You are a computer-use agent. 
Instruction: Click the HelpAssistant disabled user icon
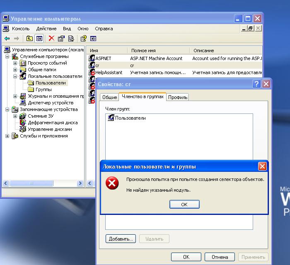click(92, 72)
